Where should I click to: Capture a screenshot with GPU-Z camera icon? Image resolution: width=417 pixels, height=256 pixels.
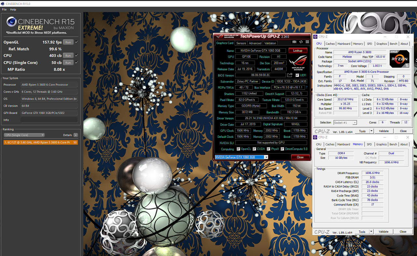[294, 42]
